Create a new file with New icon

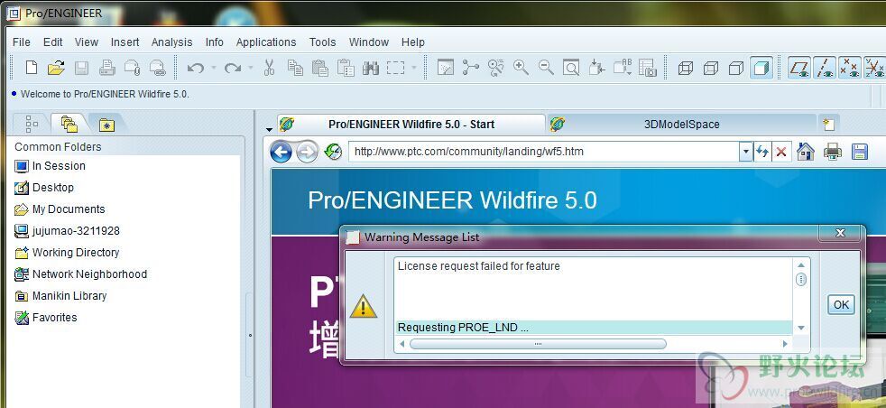pos(32,69)
